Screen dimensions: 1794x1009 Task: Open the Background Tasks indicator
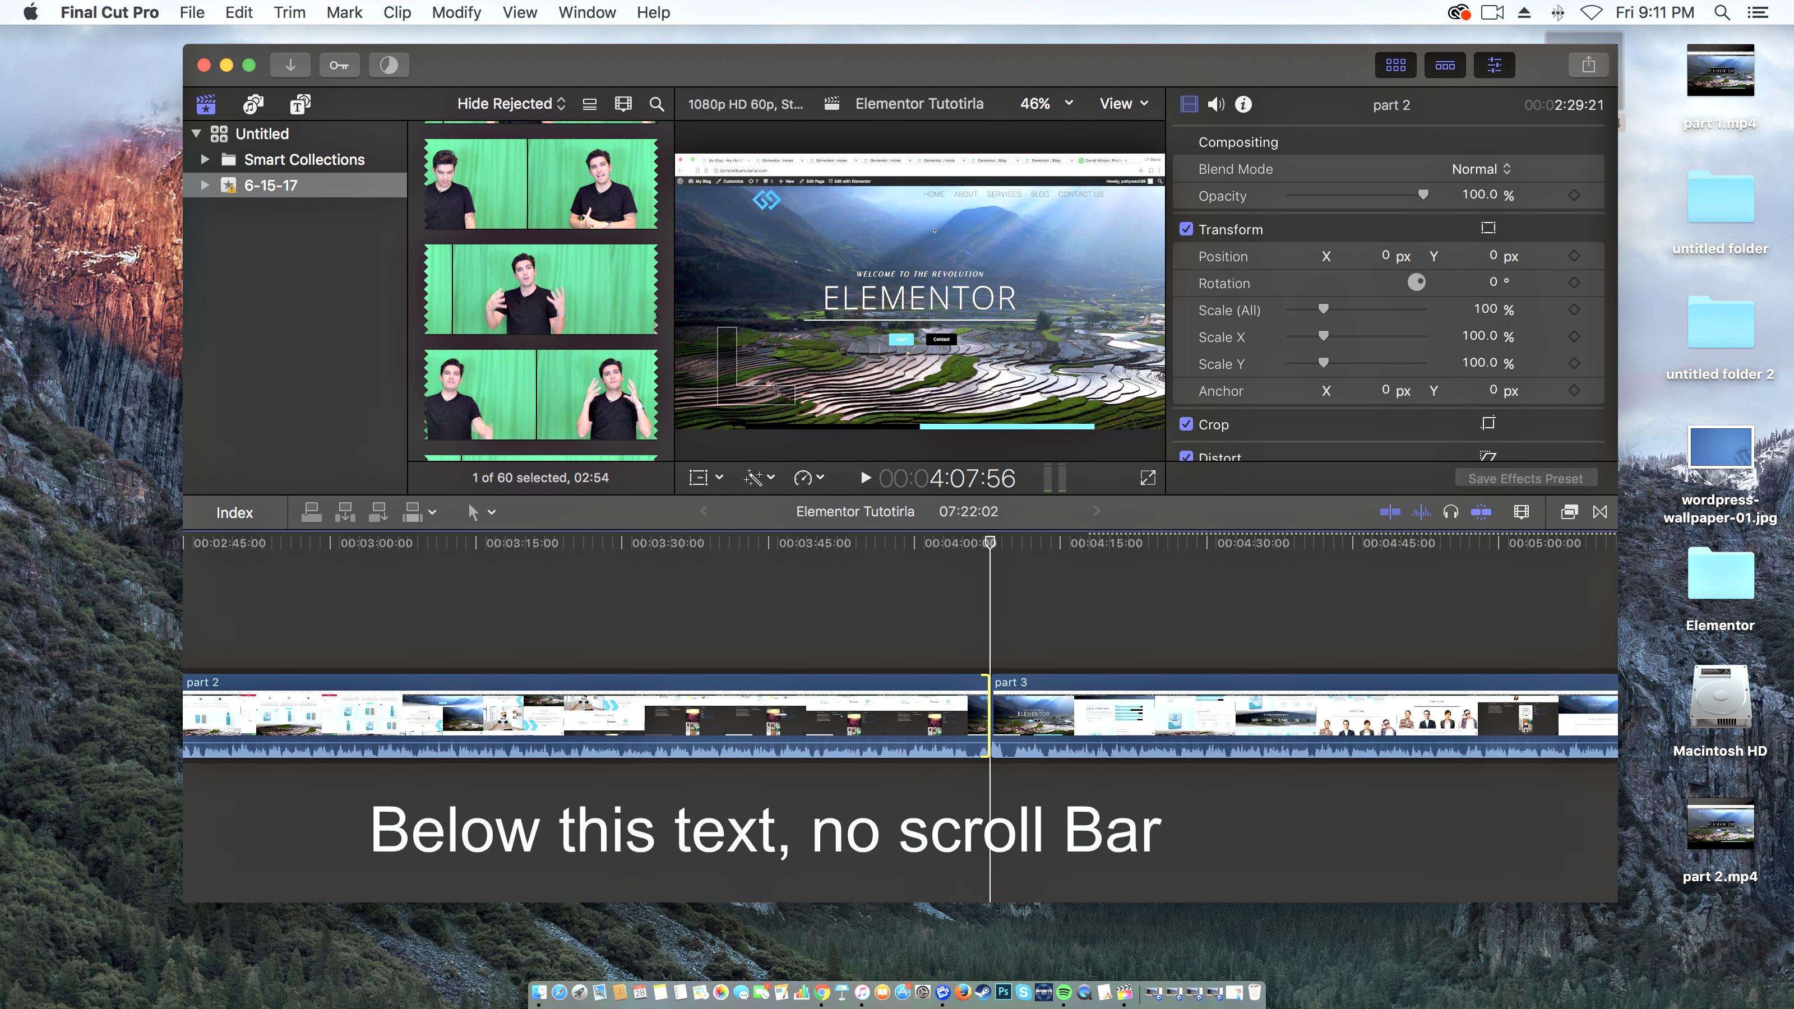[x=388, y=65]
